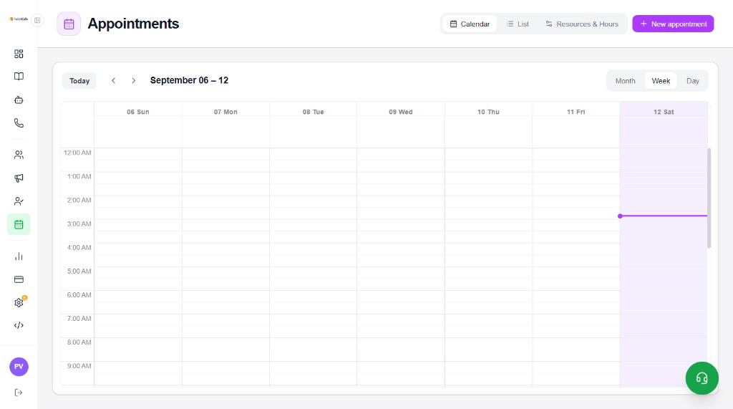Switch to Month view
Screen dimensions: 733x409
tap(625, 81)
